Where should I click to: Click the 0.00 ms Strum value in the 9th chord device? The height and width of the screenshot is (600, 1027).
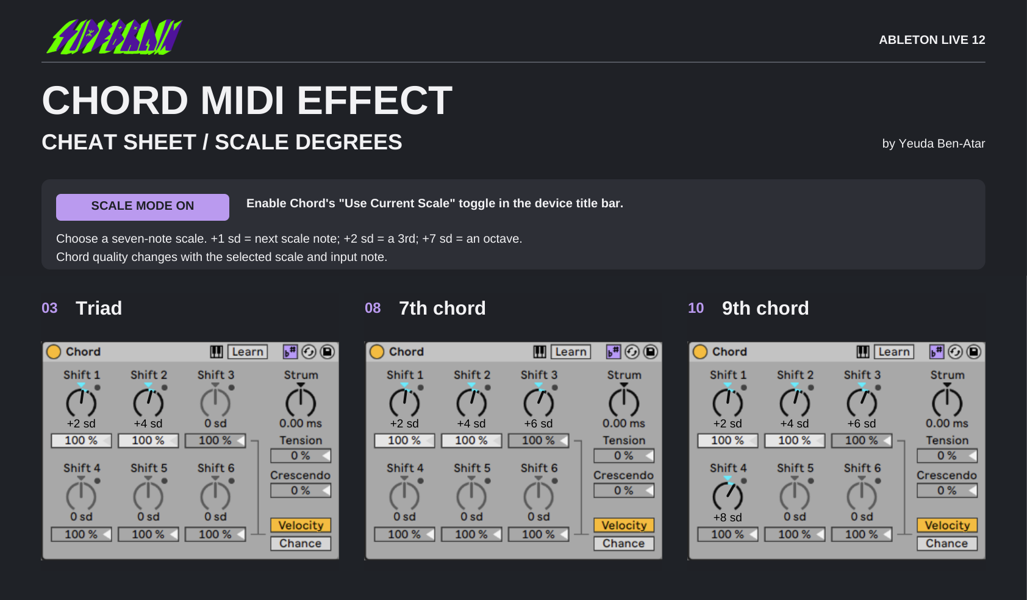947,423
